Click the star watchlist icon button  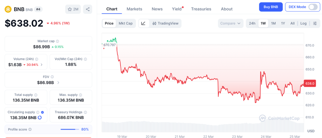[x=73, y=9]
